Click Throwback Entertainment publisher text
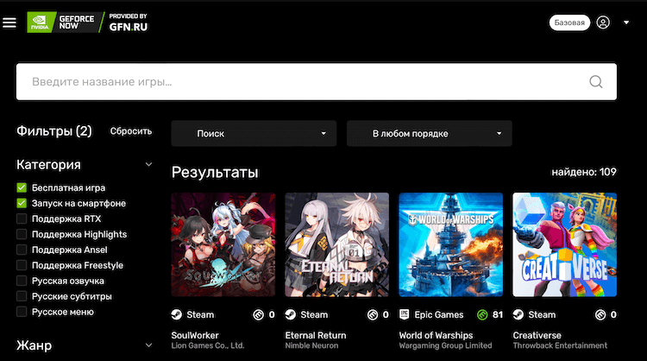 [x=560, y=345]
